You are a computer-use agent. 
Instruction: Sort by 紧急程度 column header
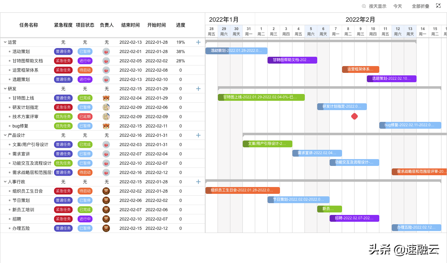pyautogui.click(x=63, y=25)
